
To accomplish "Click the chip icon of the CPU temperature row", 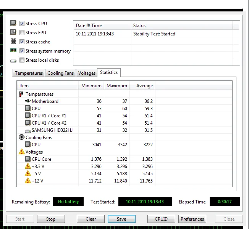I will (x=27, y=108).
